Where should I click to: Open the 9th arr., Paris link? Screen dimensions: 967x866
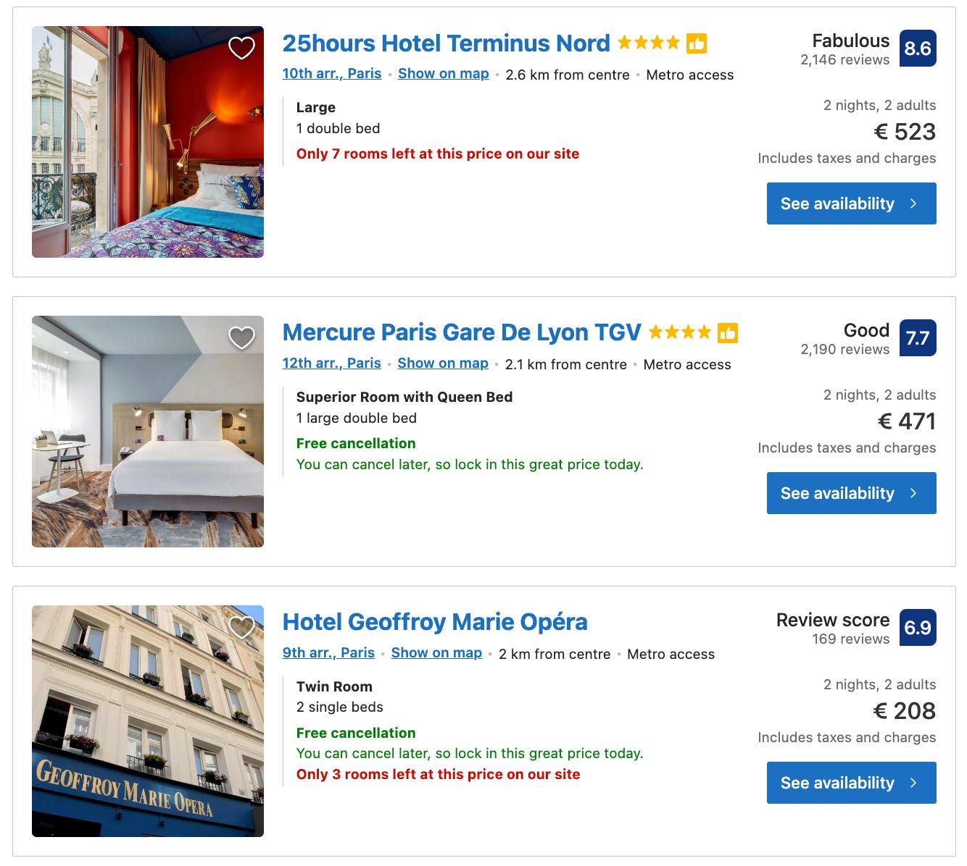(x=329, y=652)
